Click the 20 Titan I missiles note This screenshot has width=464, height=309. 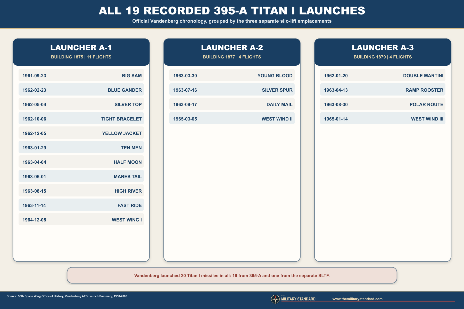coord(232,275)
